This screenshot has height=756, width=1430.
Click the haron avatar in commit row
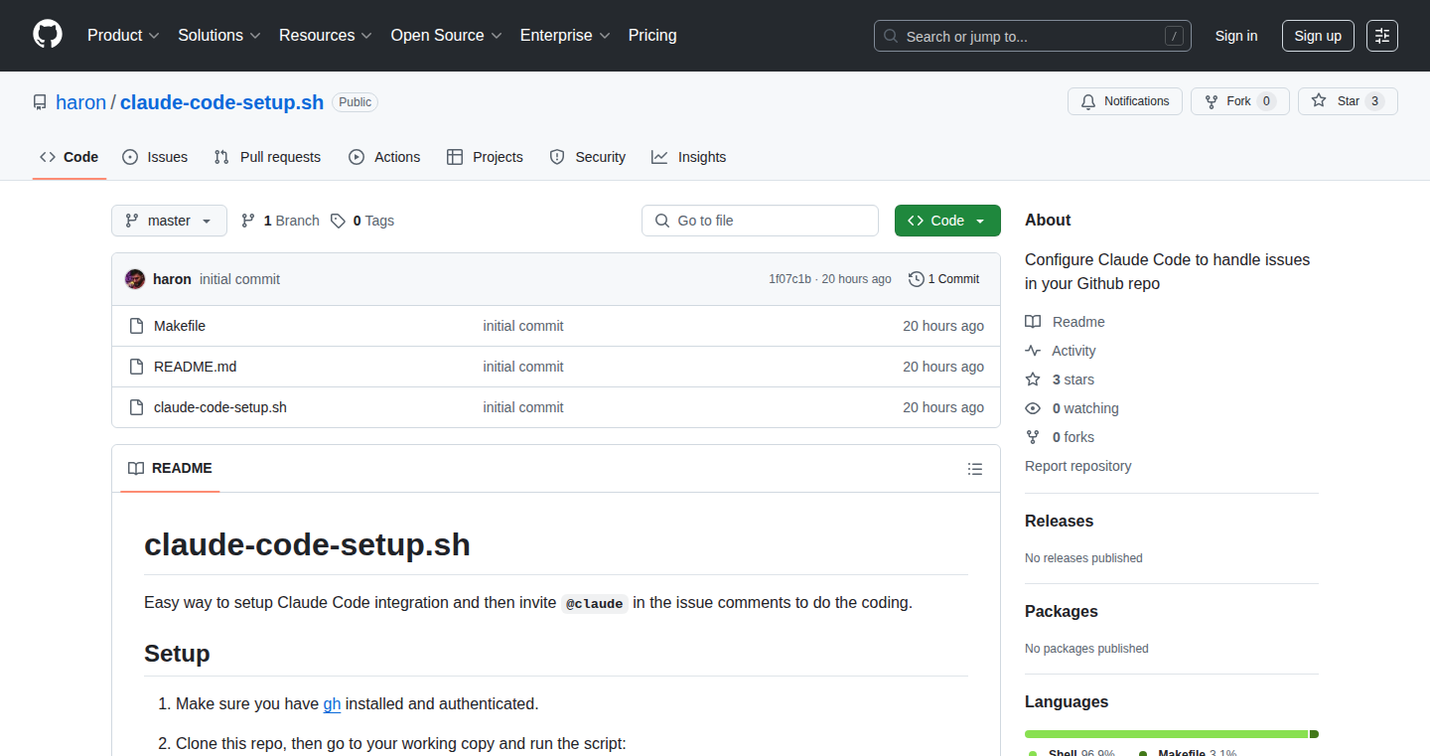pyautogui.click(x=135, y=279)
